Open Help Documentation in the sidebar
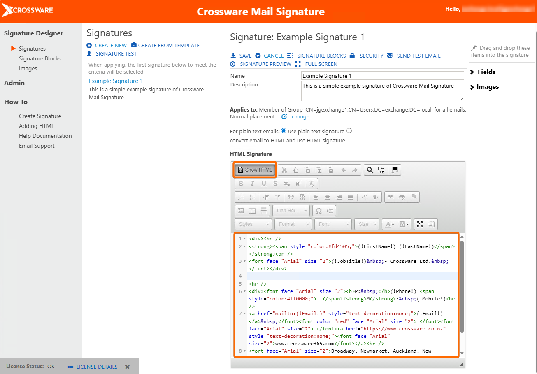Screen dimensions: 537x374 pyautogui.click(x=45, y=136)
